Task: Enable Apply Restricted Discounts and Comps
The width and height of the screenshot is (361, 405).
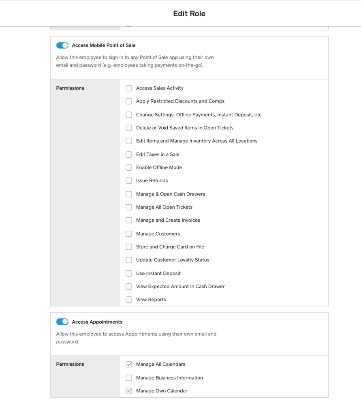Action: point(129,101)
